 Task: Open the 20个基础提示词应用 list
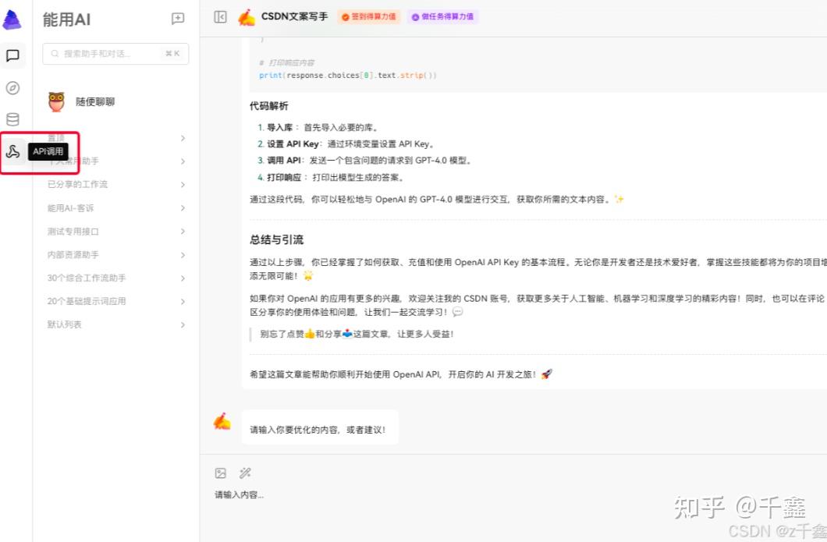116,301
